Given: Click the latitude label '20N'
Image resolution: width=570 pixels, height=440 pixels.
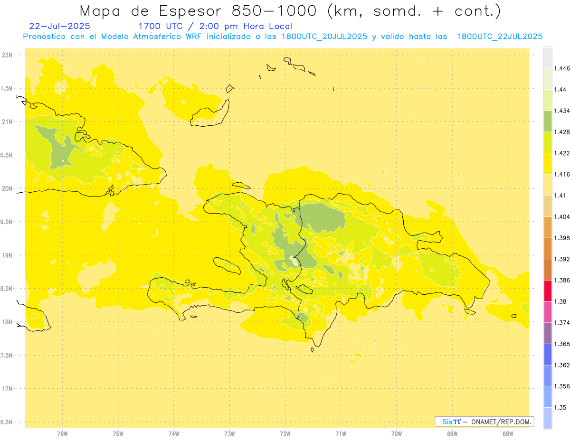Looking at the screenshot, I should (7, 188).
